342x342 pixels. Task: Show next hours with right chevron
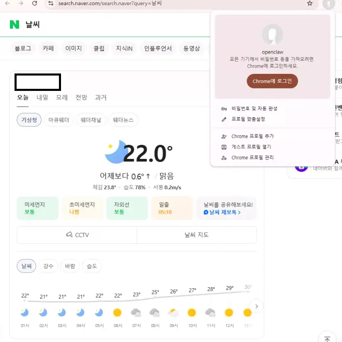256,306
